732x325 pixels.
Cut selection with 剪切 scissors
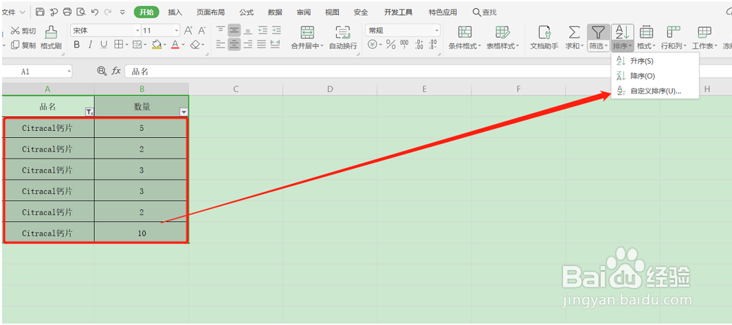coord(23,31)
